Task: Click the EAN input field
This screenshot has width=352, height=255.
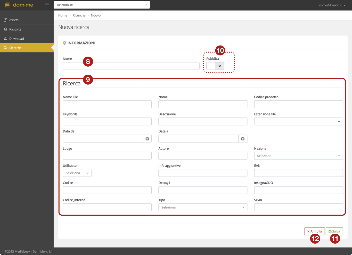Action: pyautogui.click(x=298, y=173)
